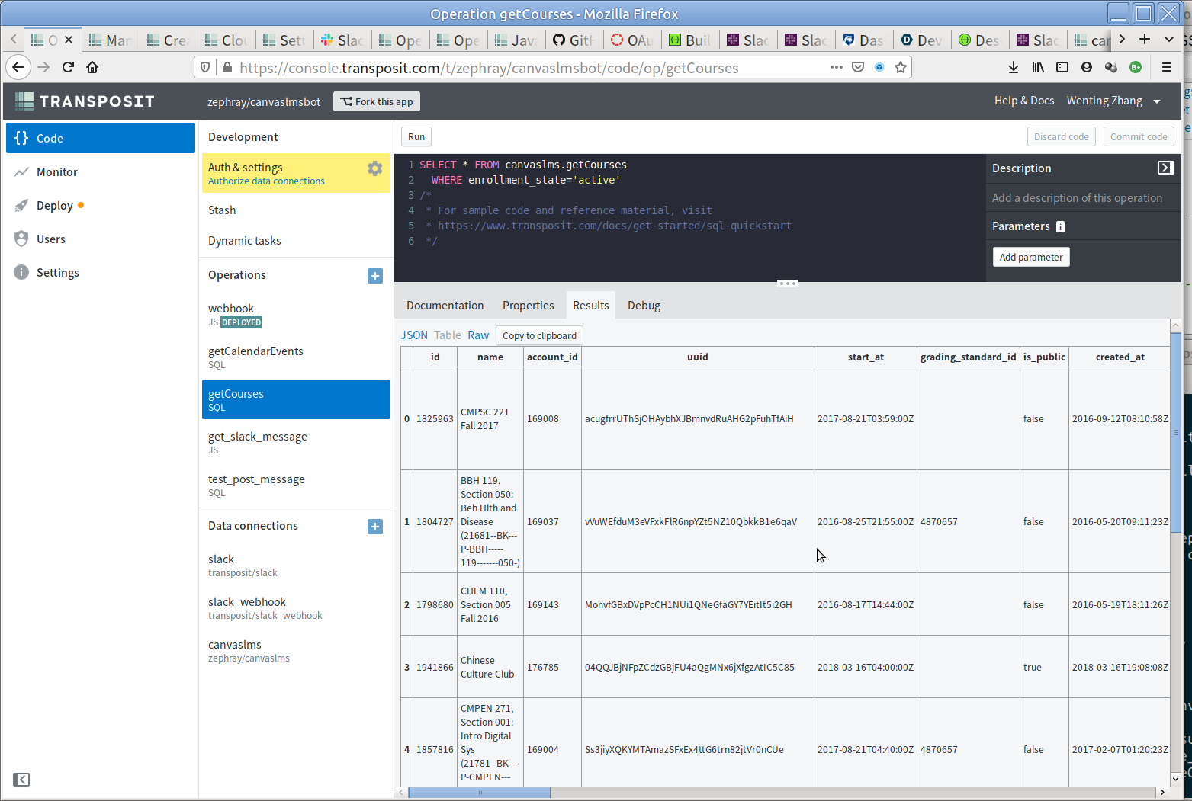Open the Deploy section
This screenshot has width=1192, height=801.
pyautogui.click(x=101, y=206)
